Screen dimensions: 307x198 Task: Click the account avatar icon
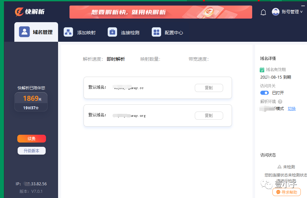click(x=275, y=12)
